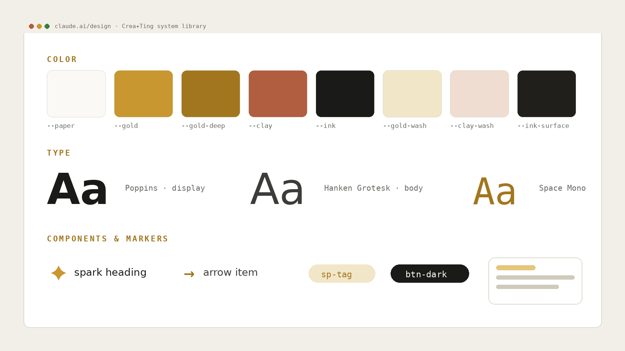Click the red window dot
The width and height of the screenshot is (625, 351).
(x=31, y=26)
